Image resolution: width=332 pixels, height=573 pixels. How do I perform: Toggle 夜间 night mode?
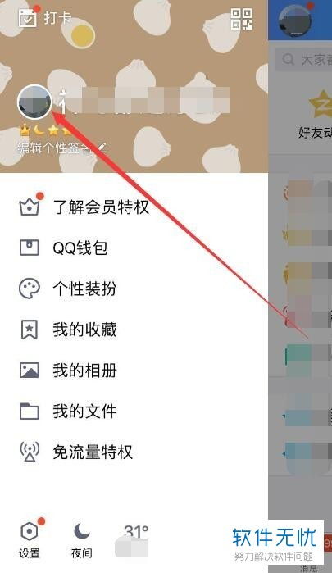tap(81, 540)
